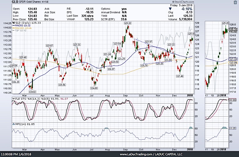The width and height of the screenshot is (239, 157).
Task: Click the 120.18 price label
Action: pyautogui.click(x=160, y=63)
